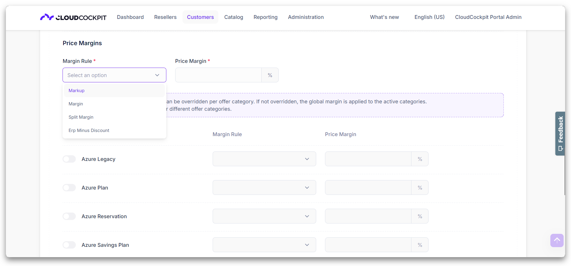The image size is (571, 266).
Task: Expand Azure Plan margin rule dropdown
Action: coord(264,188)
